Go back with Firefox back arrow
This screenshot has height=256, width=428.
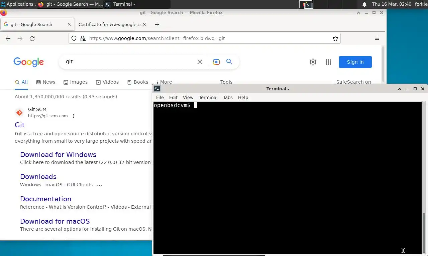[x=8, y=38]
